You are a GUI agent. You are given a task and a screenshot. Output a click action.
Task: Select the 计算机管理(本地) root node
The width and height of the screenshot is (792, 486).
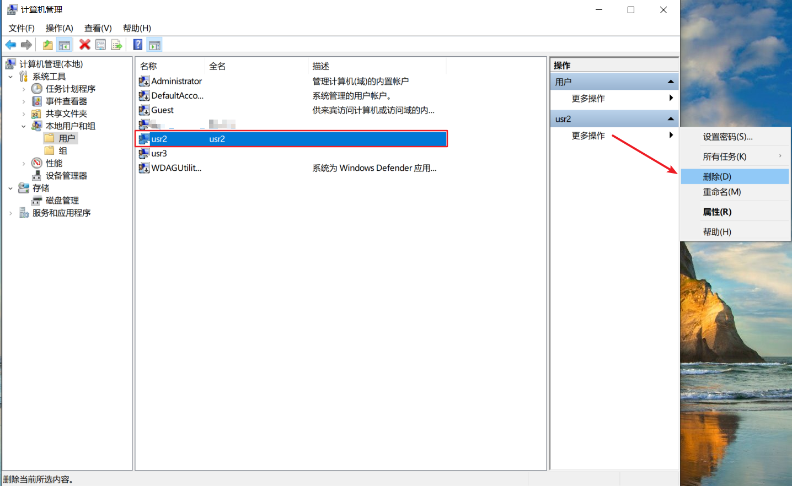51,64
